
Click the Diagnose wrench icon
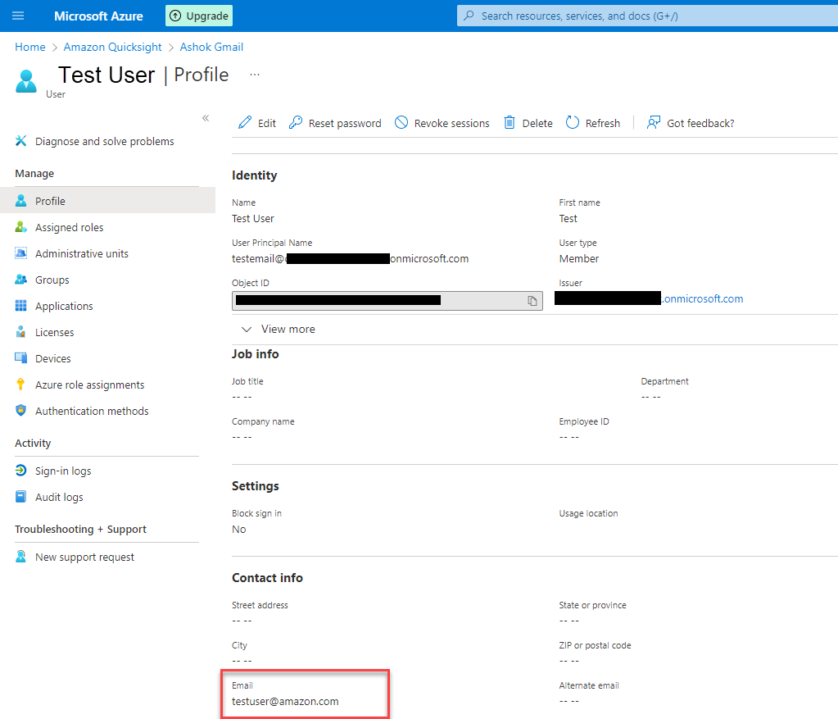tap(20, 141)
